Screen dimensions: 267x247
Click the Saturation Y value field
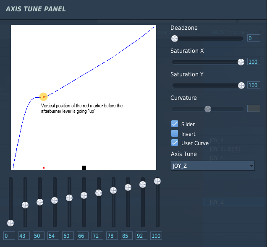[x=254, y=85]
